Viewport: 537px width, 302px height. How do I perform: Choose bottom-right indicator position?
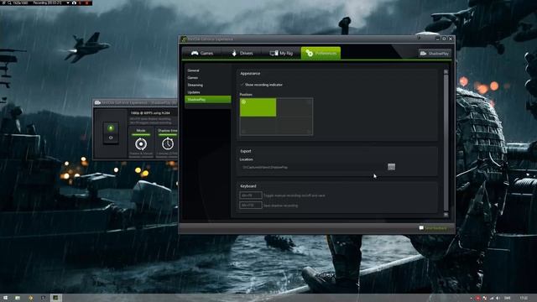pos(295,126)
